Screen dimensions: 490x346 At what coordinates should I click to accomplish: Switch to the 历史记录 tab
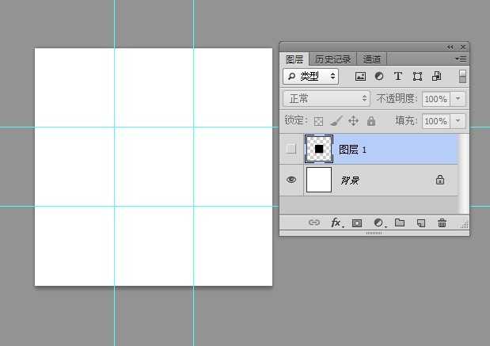(x=333, y=59)
